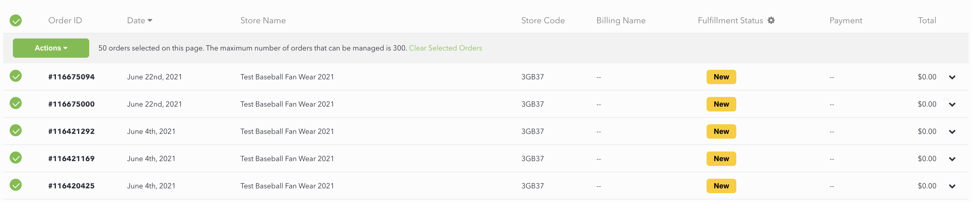971x202 pixels.
Task: Click the Total column header
Action: click(927, 20)
